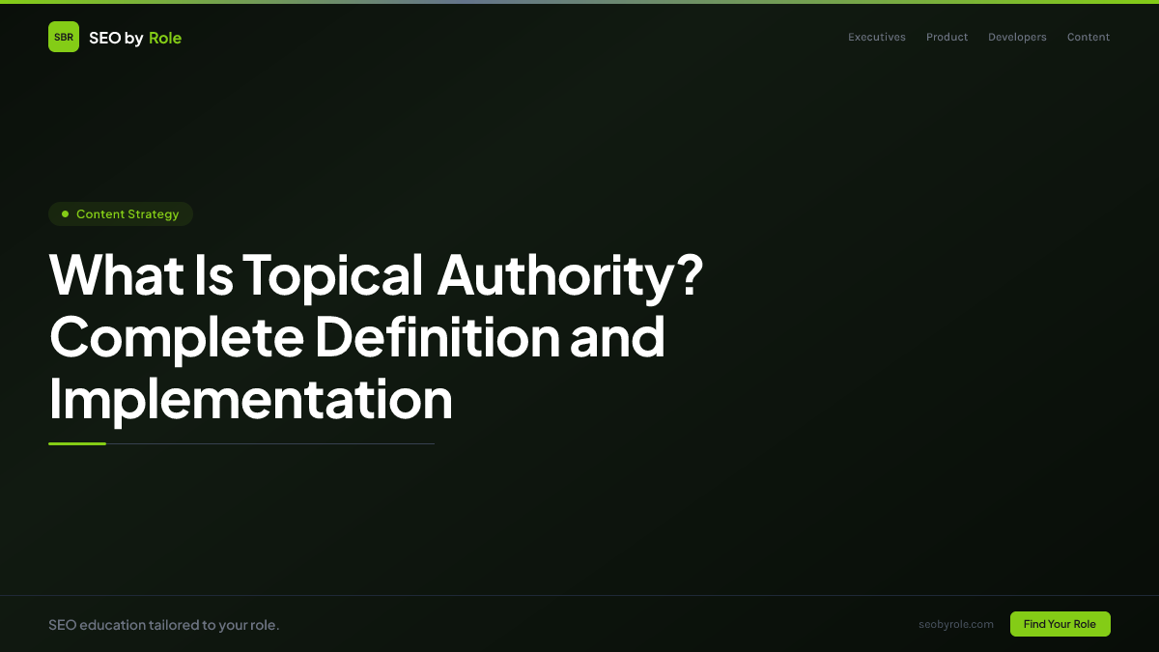Select the article headline about Topical Authority
This screenshot has width=1159, height=652.
click(x=375, y=338)
